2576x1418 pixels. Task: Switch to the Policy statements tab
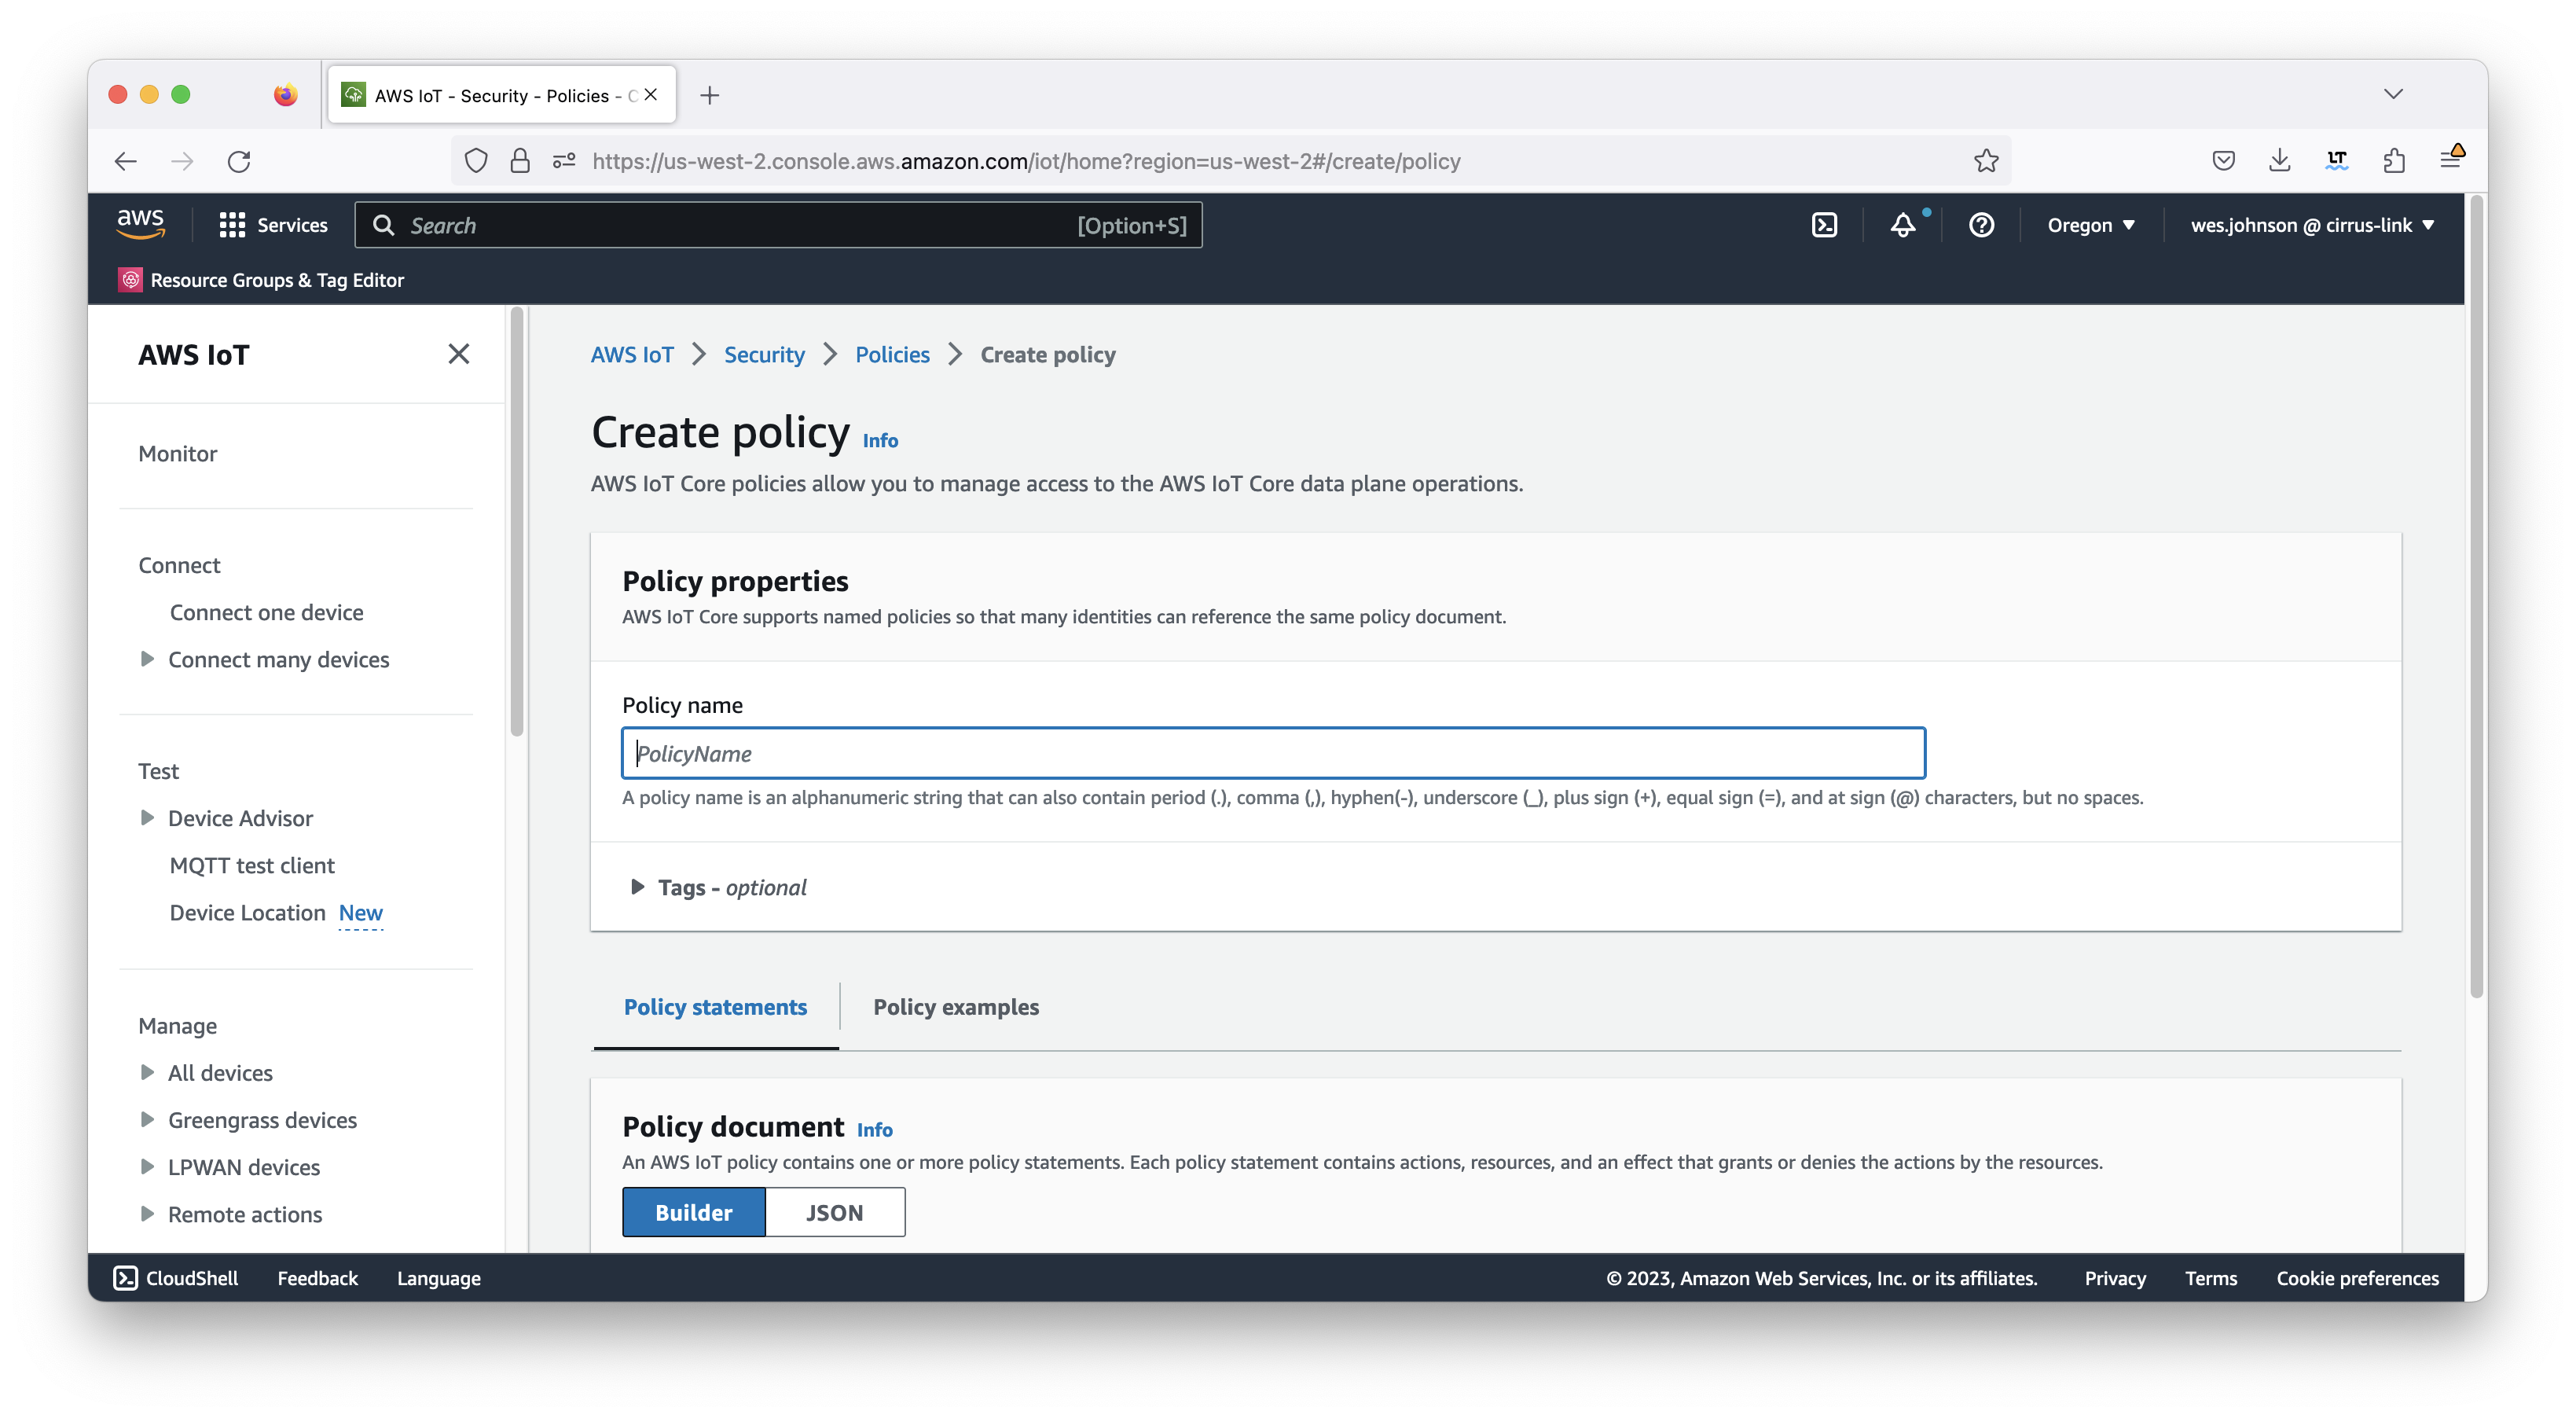pos(715,1007)
